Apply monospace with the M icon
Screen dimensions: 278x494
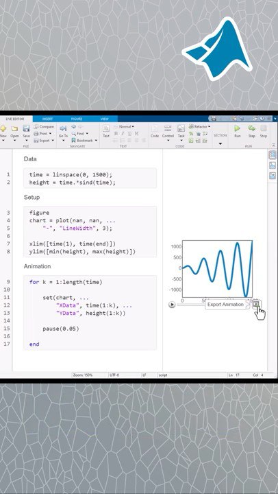(136, 134)
